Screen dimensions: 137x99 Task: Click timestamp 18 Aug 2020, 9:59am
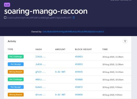pos(112,87)
